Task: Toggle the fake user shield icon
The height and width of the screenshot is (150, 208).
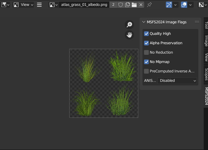Action: (x=121, y=5)
